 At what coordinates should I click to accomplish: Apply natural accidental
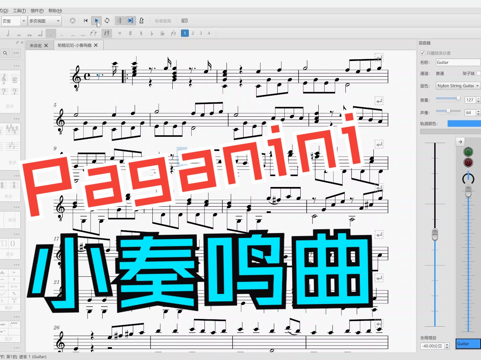[x=141, y=33]
